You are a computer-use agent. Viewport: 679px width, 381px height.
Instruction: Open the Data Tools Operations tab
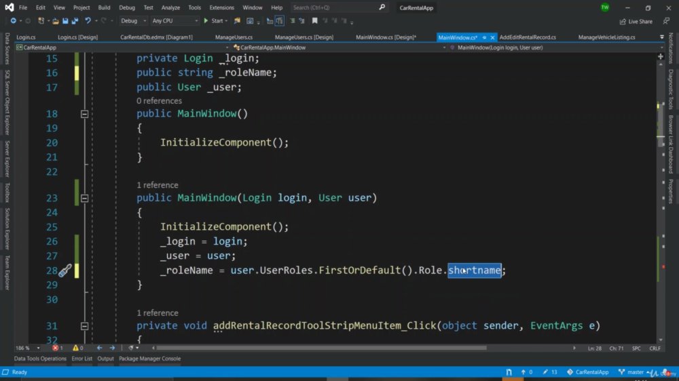40,359
